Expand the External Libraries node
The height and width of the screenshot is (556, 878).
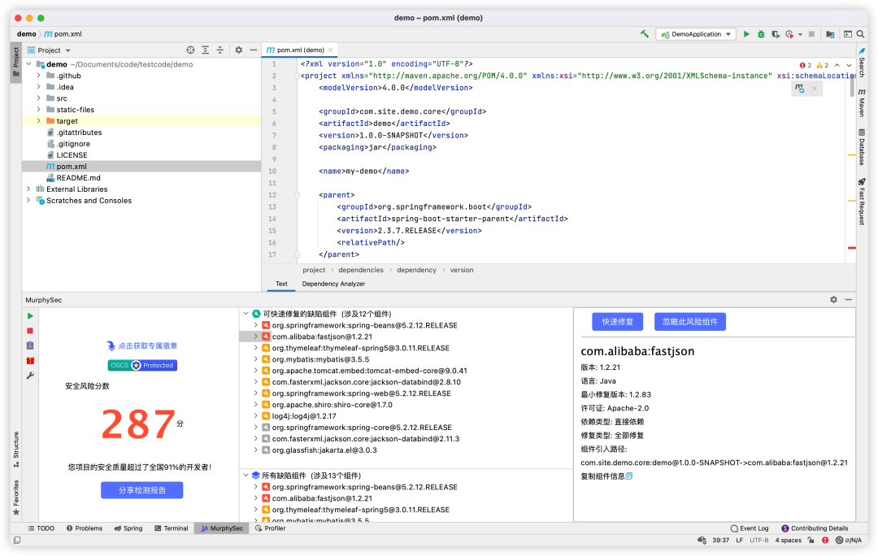(x=28, y=189)
